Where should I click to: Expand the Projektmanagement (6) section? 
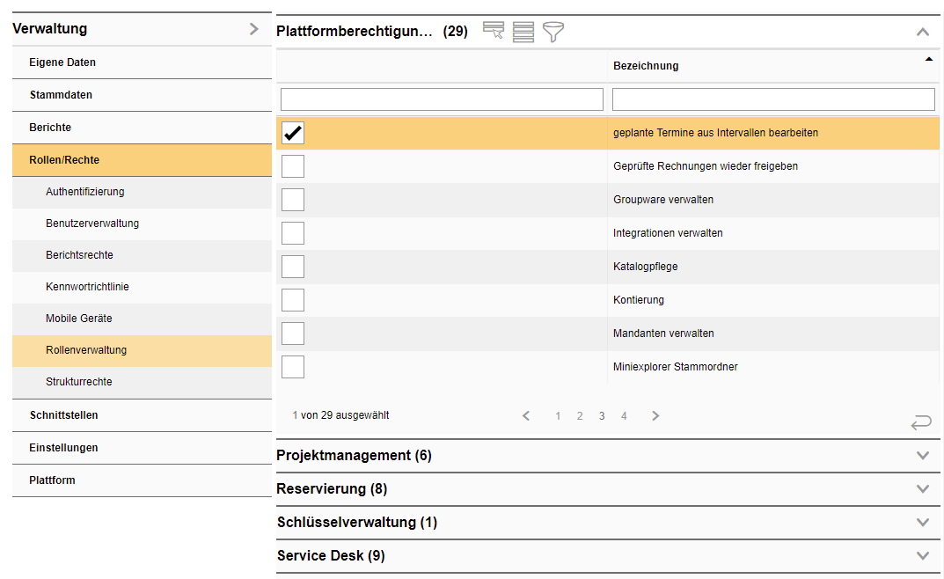tap(922, 456)
